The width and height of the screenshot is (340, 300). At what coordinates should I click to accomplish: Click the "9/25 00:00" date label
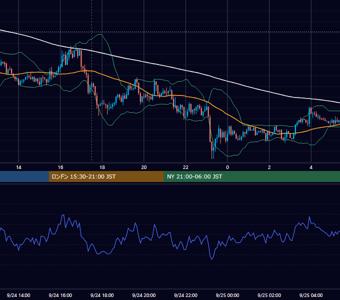click(x=227, y=295)
